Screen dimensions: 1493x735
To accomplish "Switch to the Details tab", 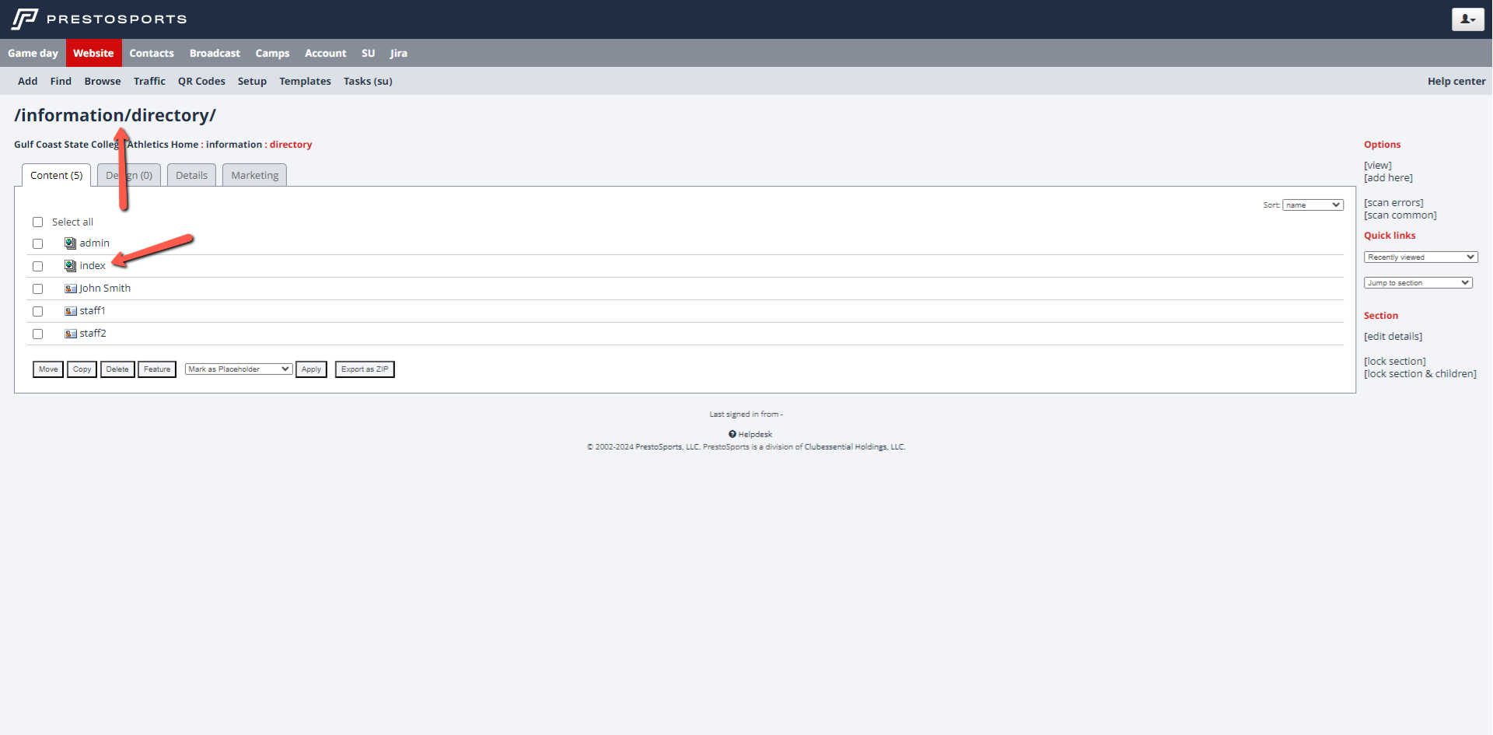I will [x=191, y=175].
